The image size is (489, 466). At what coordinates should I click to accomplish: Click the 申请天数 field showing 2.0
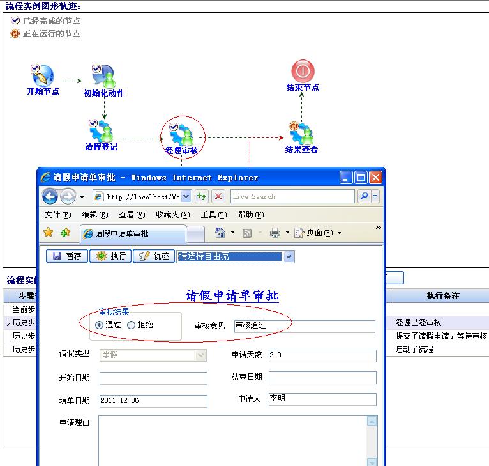point(322,355)
